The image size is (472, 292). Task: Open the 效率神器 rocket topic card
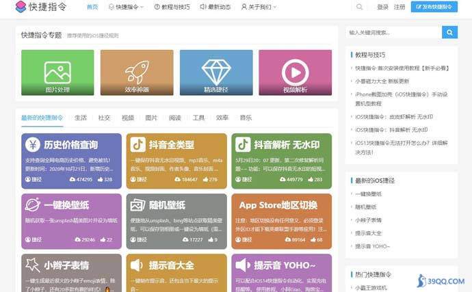pyautogui.click(x=137, y=72)
